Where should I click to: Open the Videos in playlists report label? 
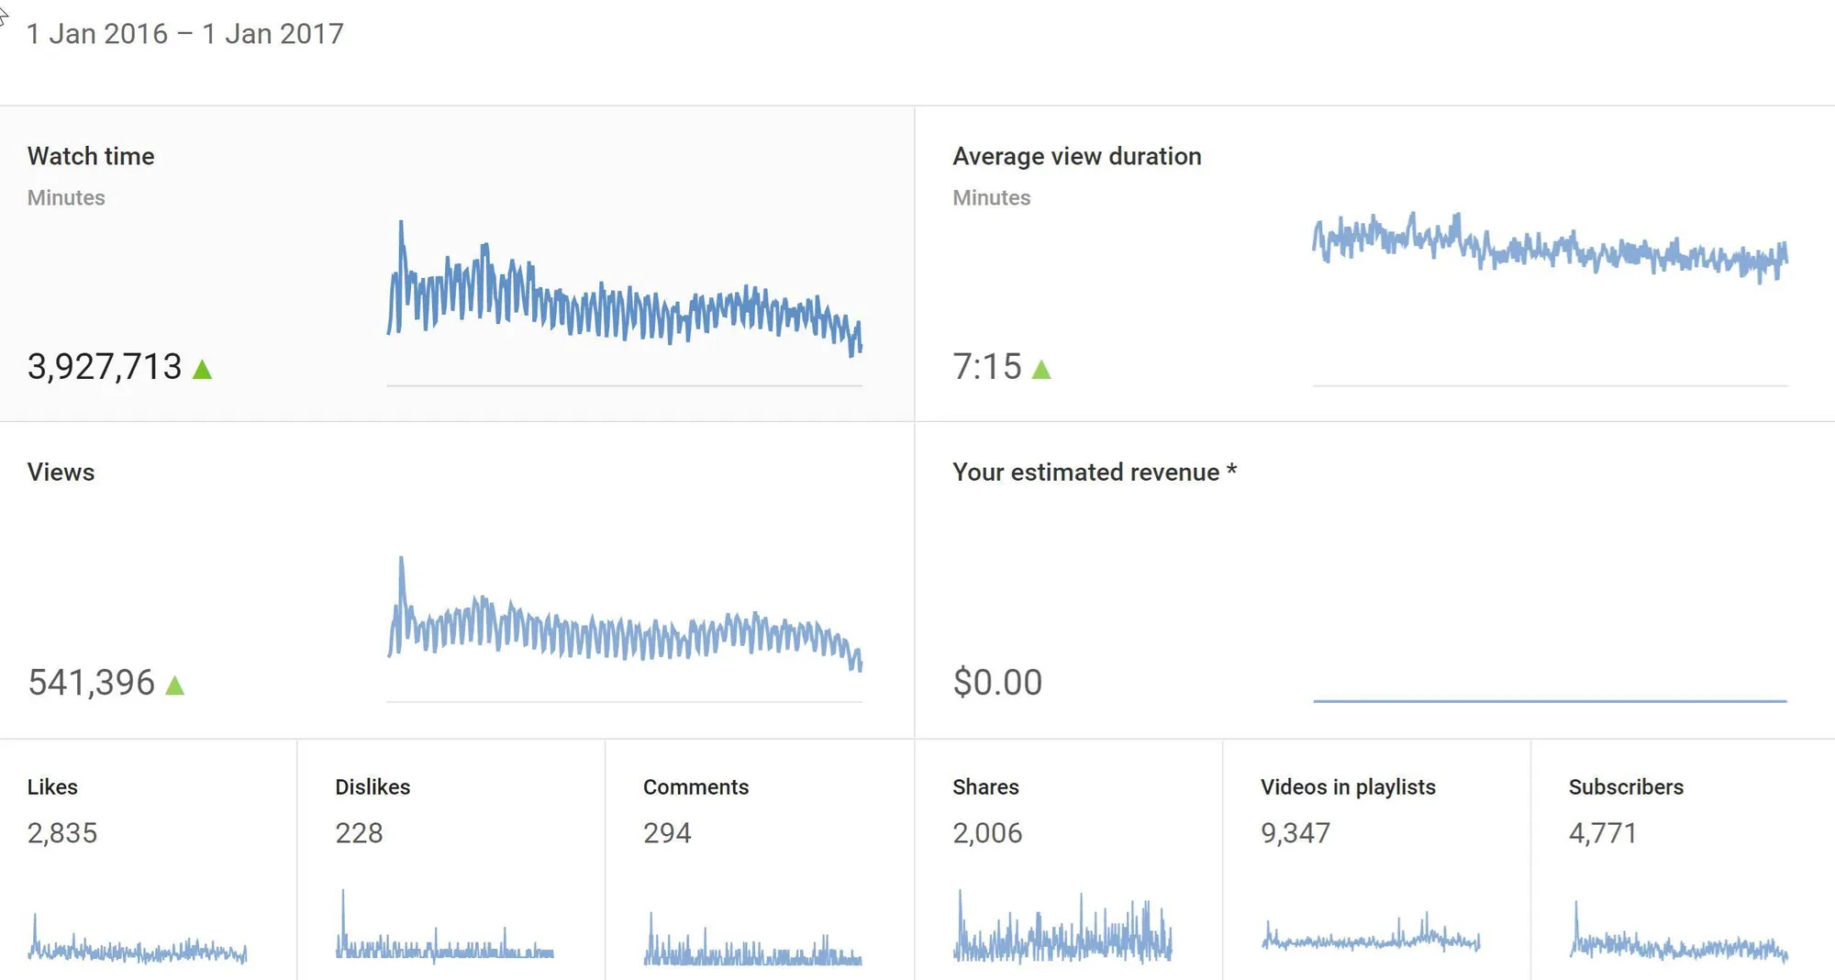(x=1348, y=787)
